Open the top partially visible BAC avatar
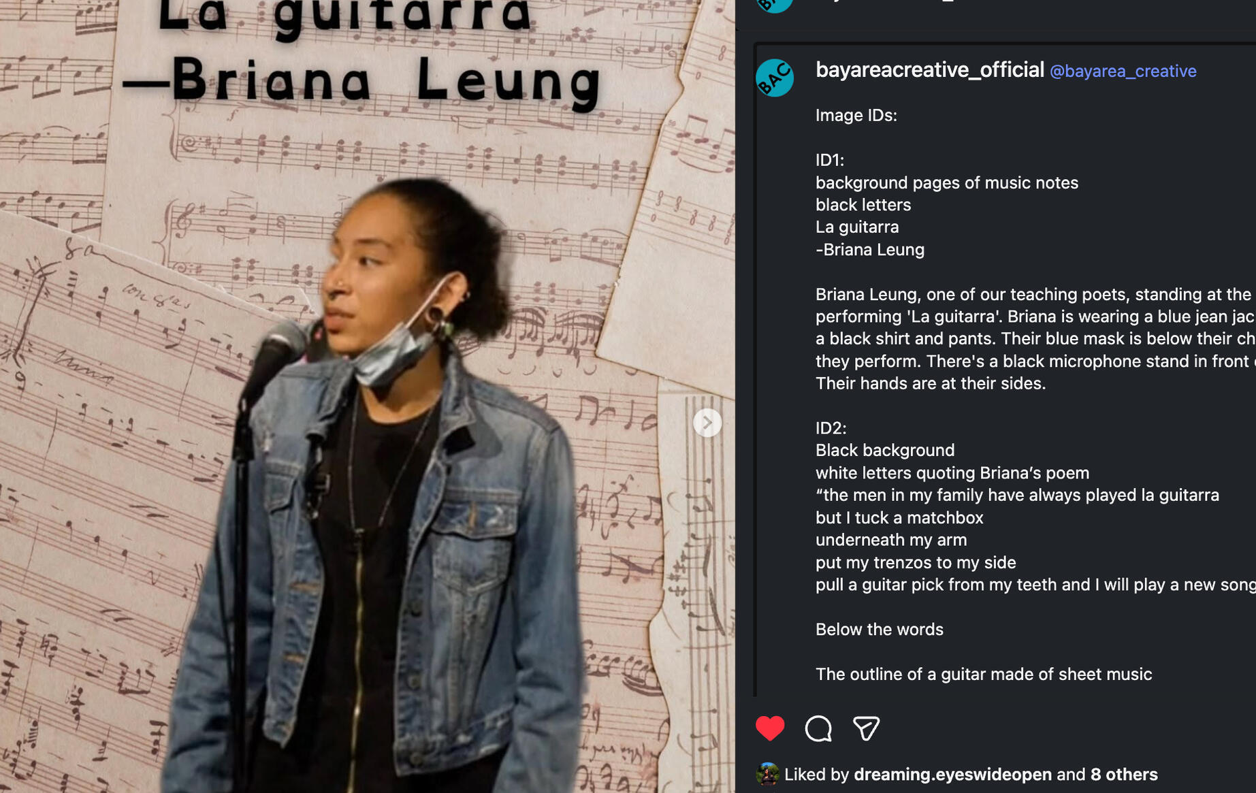Screen dimensions: 1256x793 tap(775, 5)
